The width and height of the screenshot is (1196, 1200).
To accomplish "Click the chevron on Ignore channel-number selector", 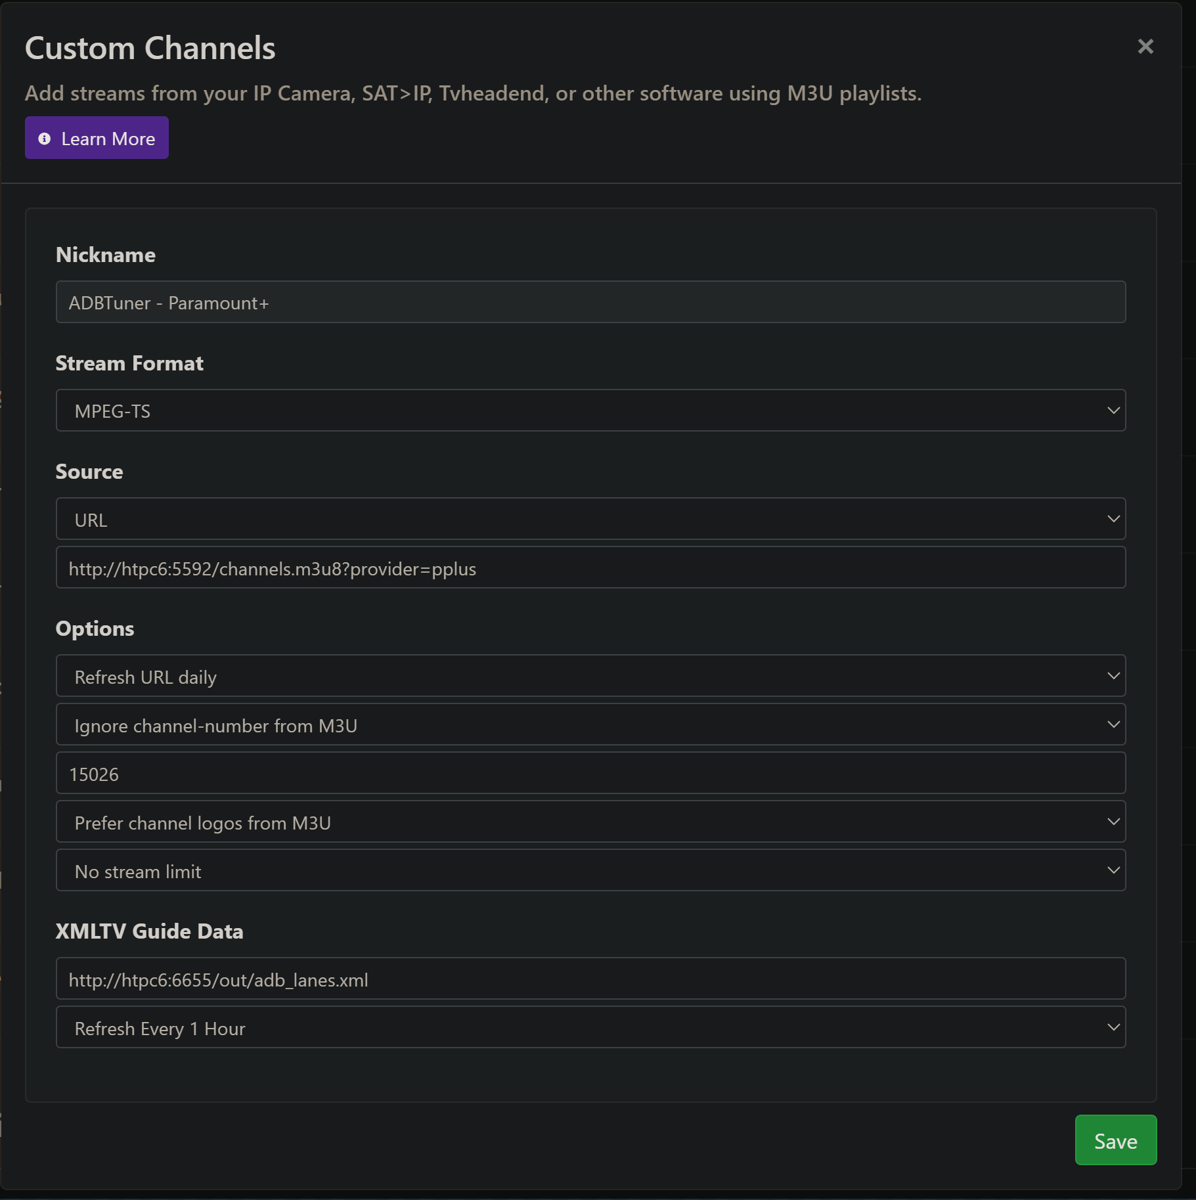I will point(1113,724).
